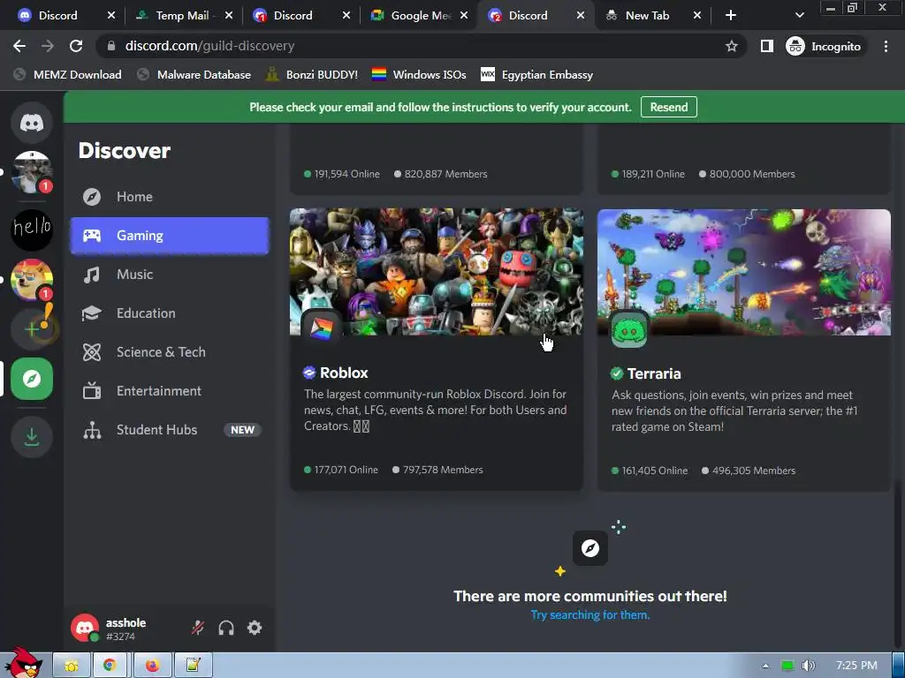The image size is (905, 678).
Task: Bookmark this page with star icon
Action: click(x=731, y=46)
